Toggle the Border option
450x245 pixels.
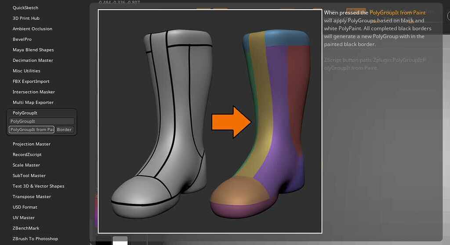[64, 130]
